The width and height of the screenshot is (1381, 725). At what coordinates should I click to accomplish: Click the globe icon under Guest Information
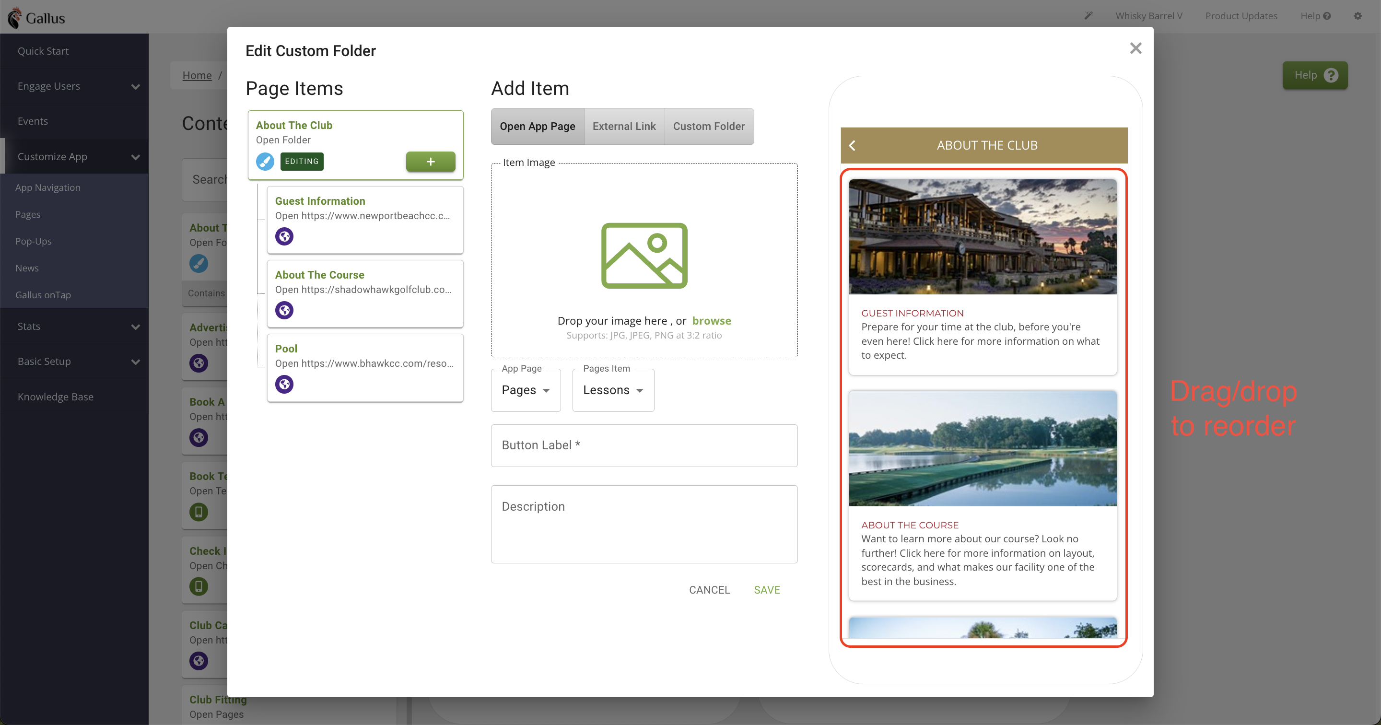click(x=284, y=236)
